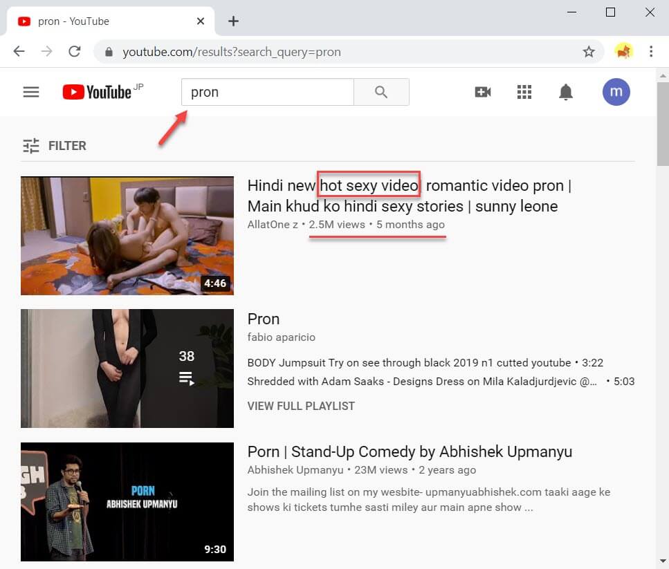Click the '2 years ago' text
Viewport: 669px width, 569px height.
click(x=447, y=470)
